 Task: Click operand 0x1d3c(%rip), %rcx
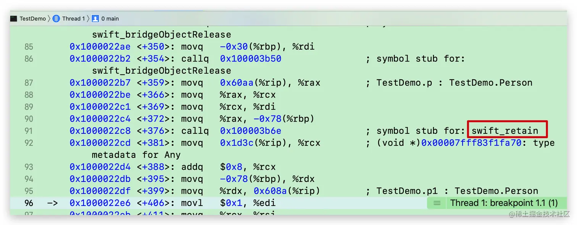tap(270, 143)
